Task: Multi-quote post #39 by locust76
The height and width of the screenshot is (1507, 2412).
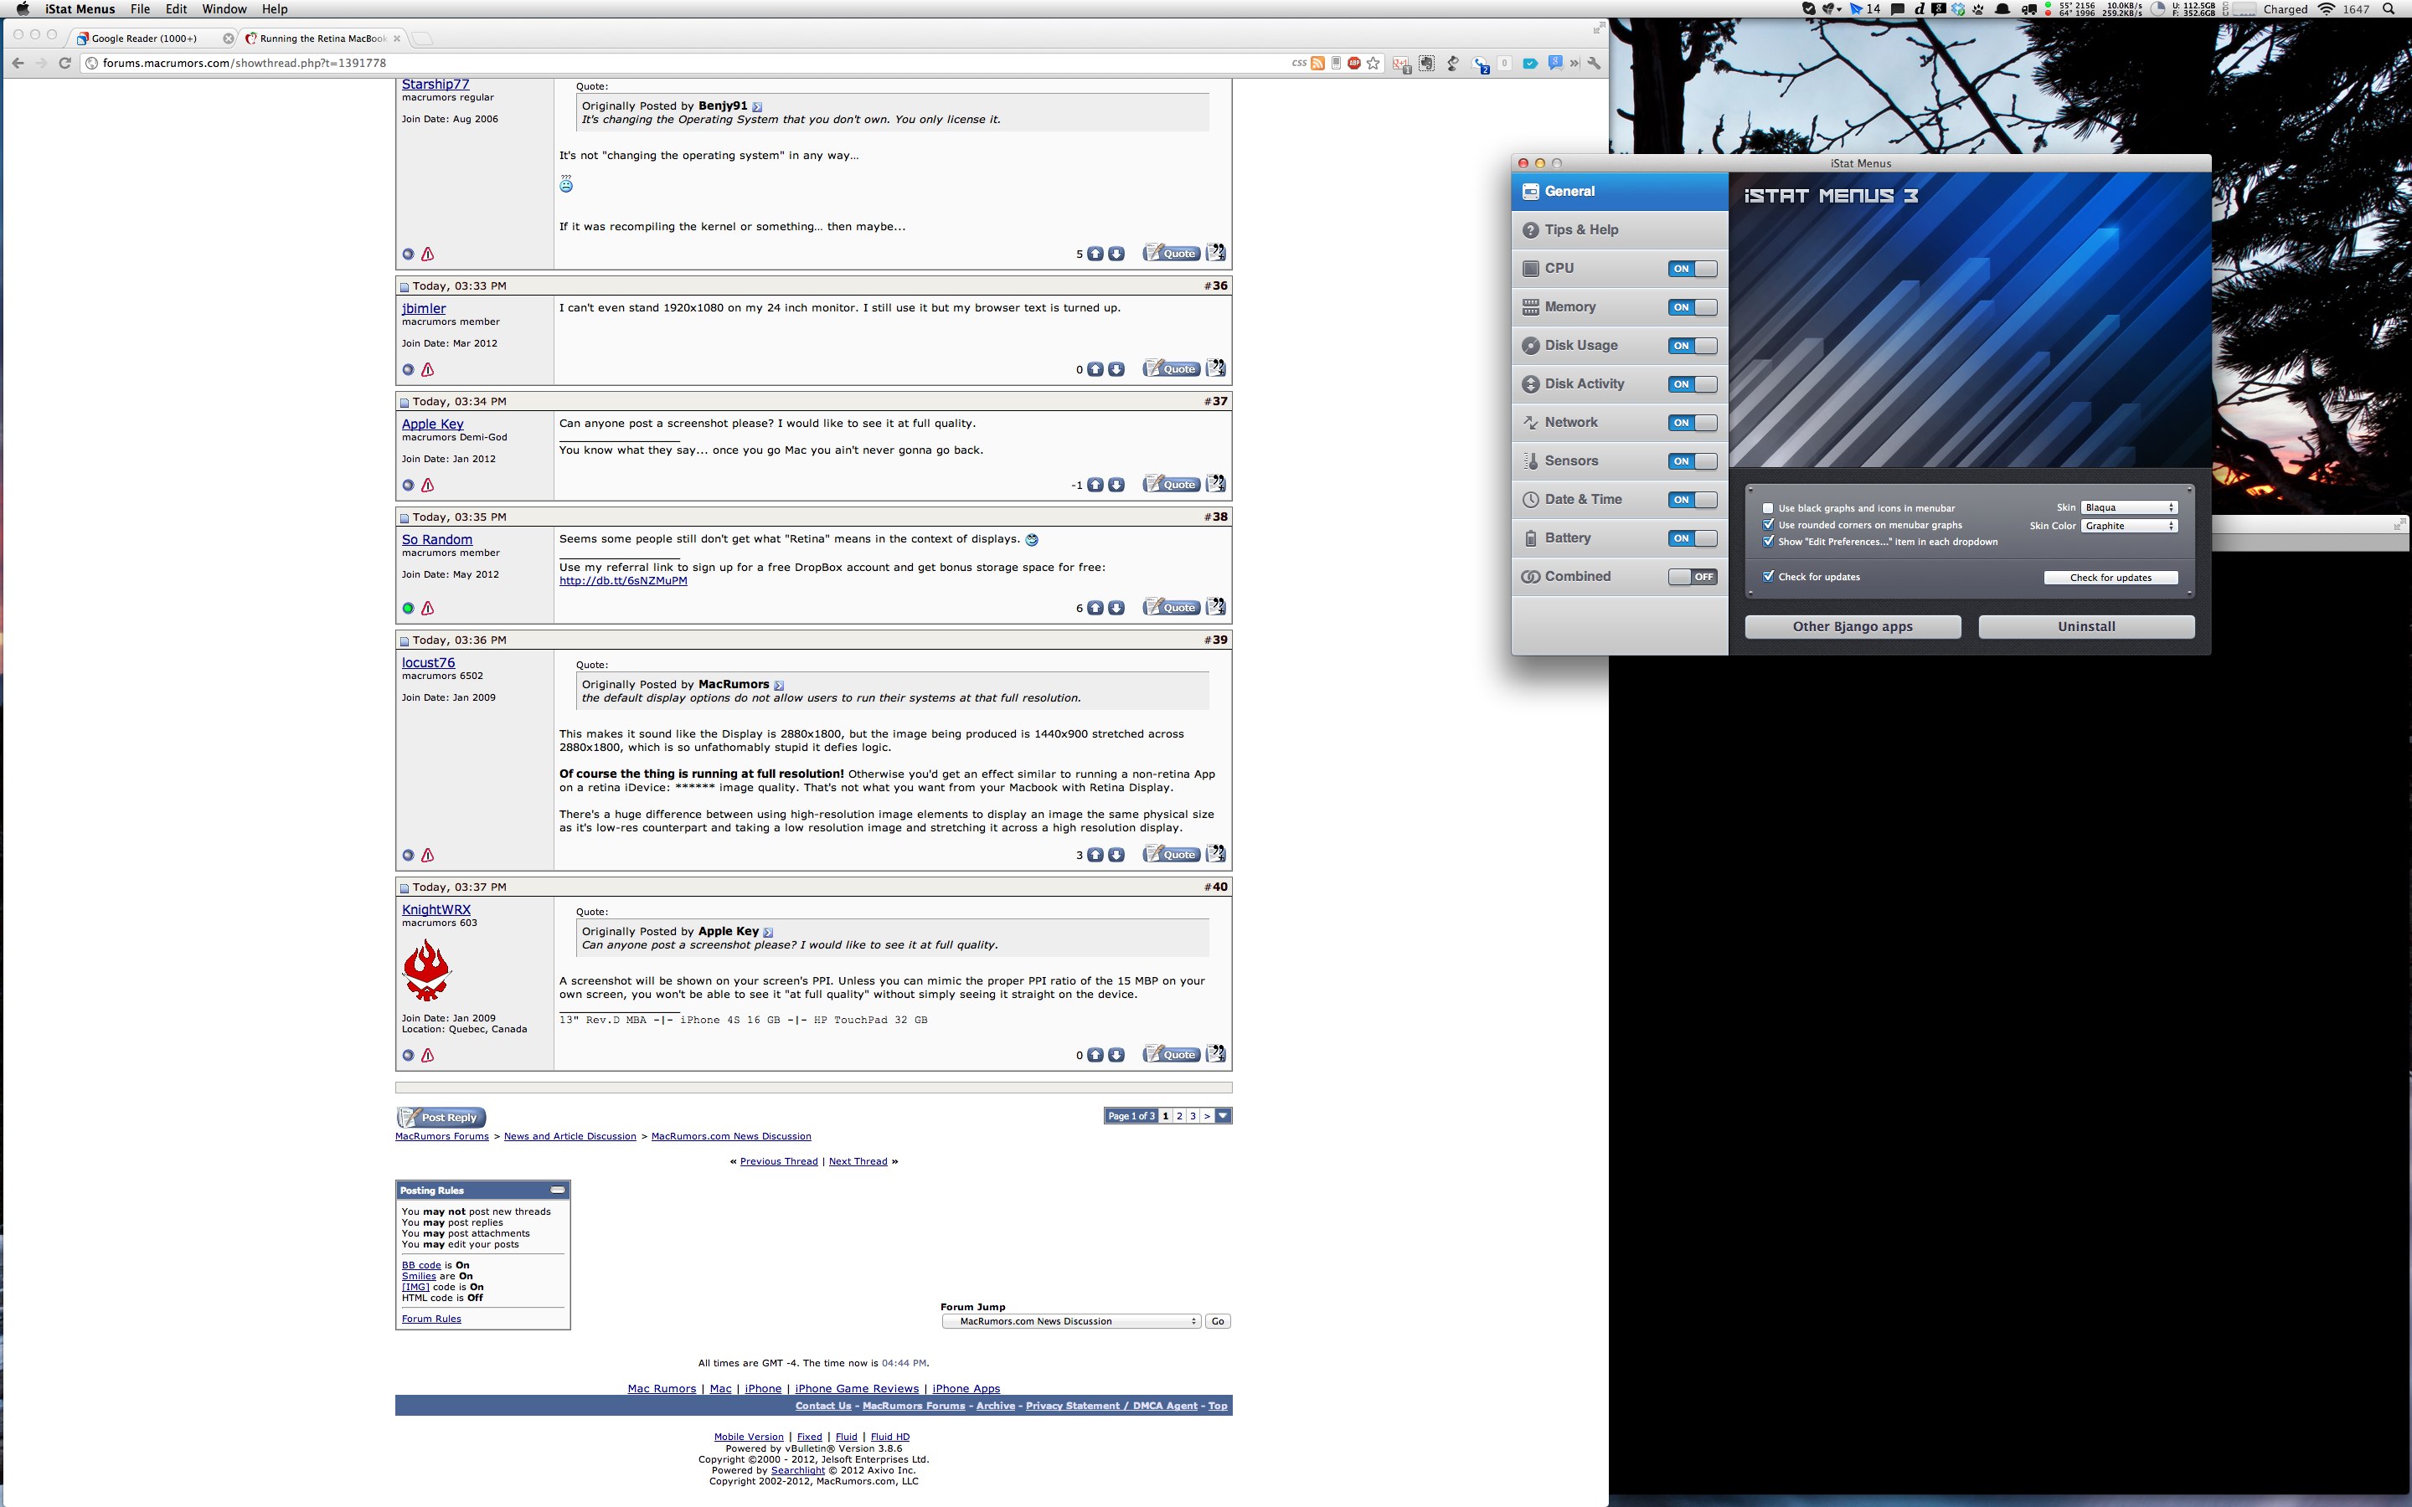Action: [x=1216, y=853]
